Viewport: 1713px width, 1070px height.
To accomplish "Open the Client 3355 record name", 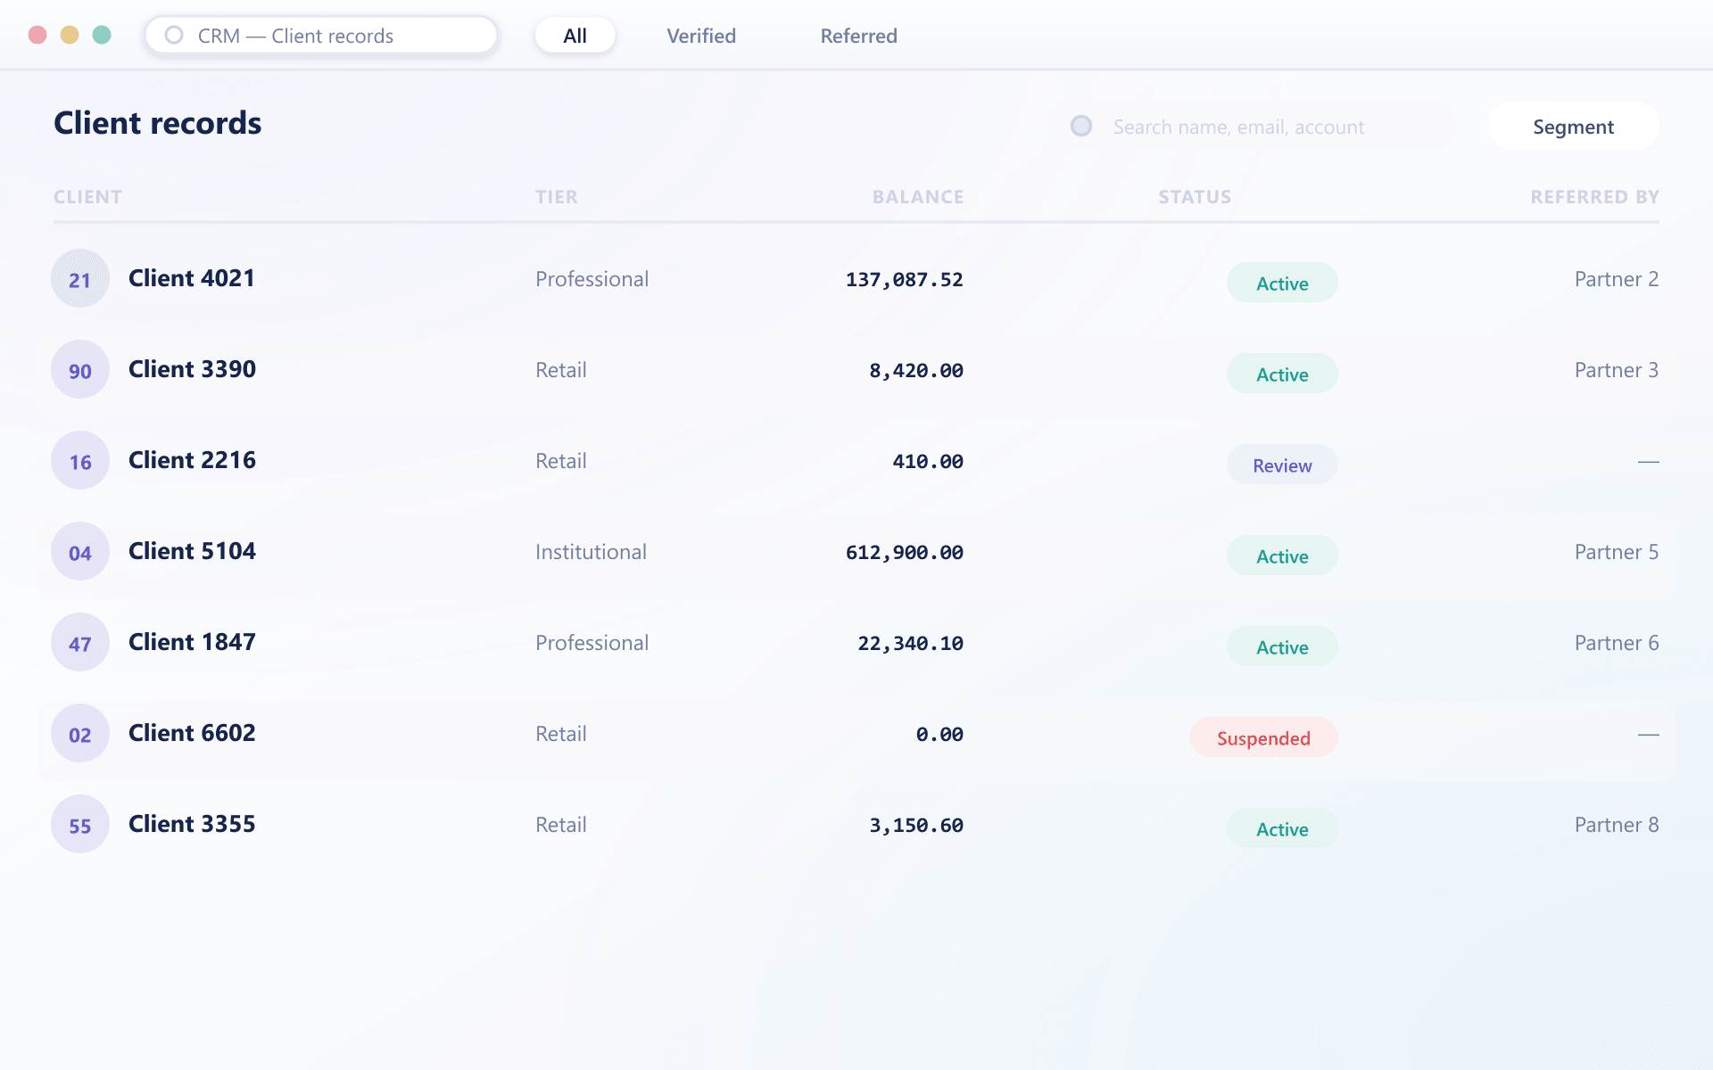I will click(x=192, y=824).
